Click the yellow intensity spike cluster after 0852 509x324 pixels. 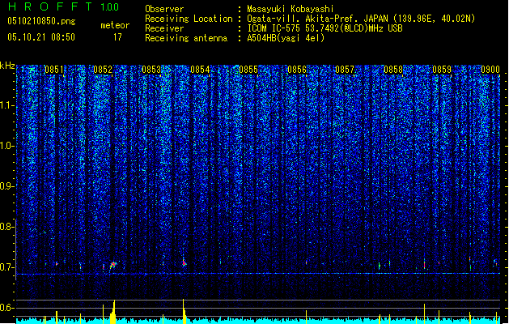(113, 312)
